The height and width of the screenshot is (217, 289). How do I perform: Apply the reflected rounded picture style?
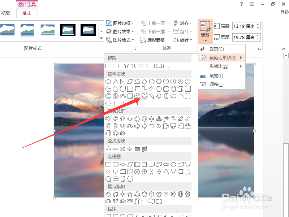[27, 30]
